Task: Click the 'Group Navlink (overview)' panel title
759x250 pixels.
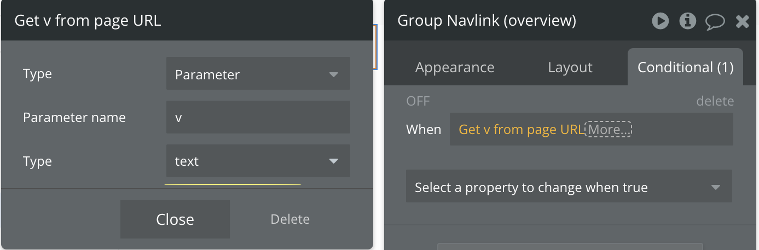Action: (486, 21)
